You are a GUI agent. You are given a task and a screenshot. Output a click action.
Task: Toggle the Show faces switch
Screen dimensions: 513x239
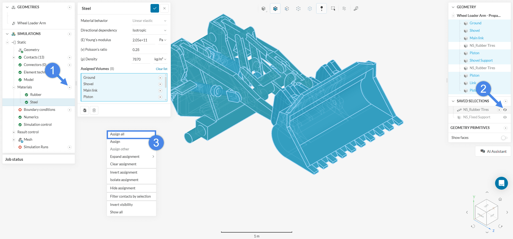[x=504, y=138]
